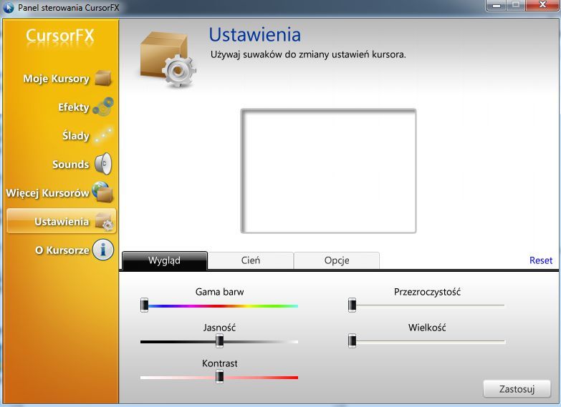Click the Zastosuj button
The width and height of the screenshot is (561, 407).
(x=517, y=389)
